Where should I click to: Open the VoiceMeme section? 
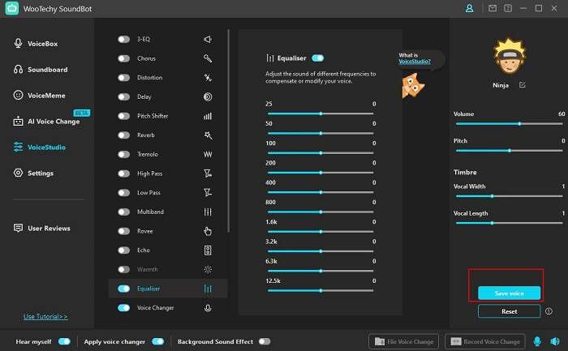[39, 95]
